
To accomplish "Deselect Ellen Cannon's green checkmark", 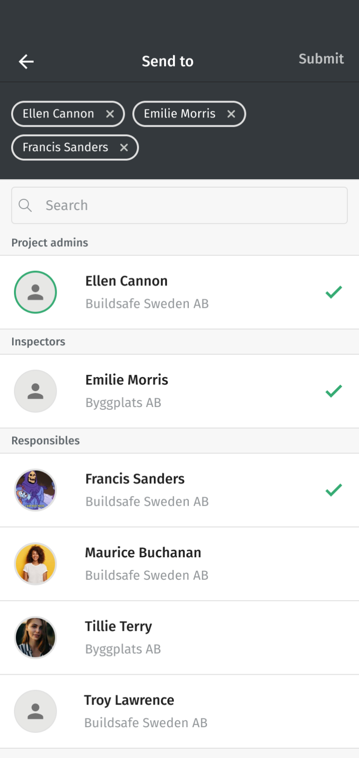I will tap(334, 292).
